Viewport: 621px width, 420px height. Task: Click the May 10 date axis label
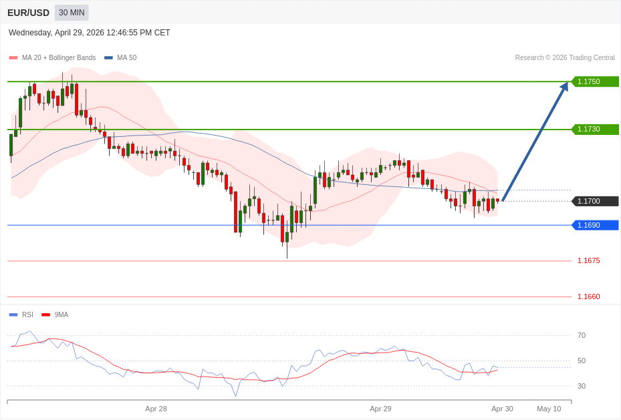pyautogui.click(x=549, y=409)
